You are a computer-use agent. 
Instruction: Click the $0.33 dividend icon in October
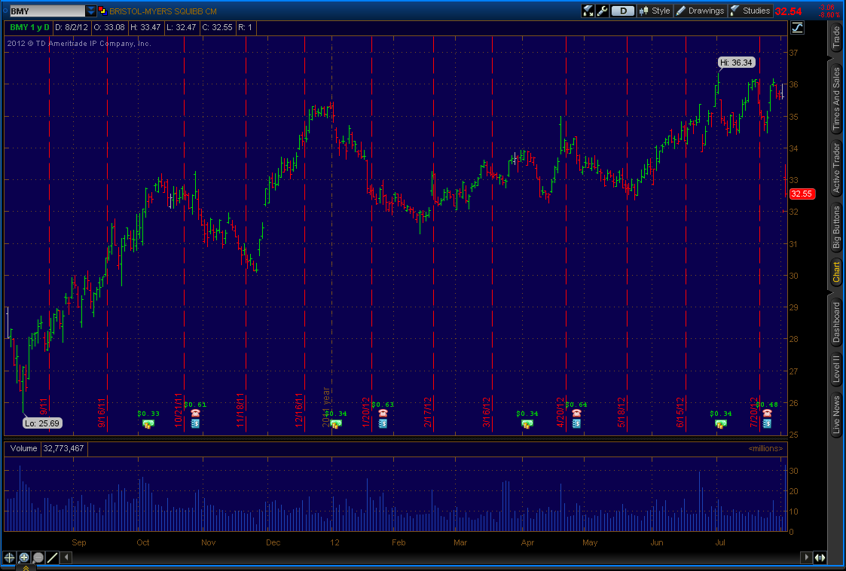pyautogui.click(x=148, y=424)
